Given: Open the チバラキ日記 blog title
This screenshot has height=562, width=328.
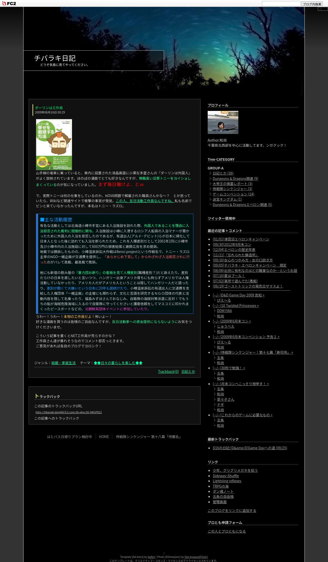Looking at the screenshot, I should coord(55,58).
